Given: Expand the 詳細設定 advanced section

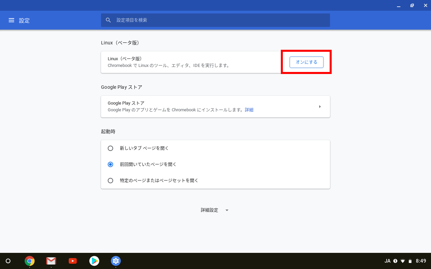Looking at the screenshot, I should pos(215,210).
